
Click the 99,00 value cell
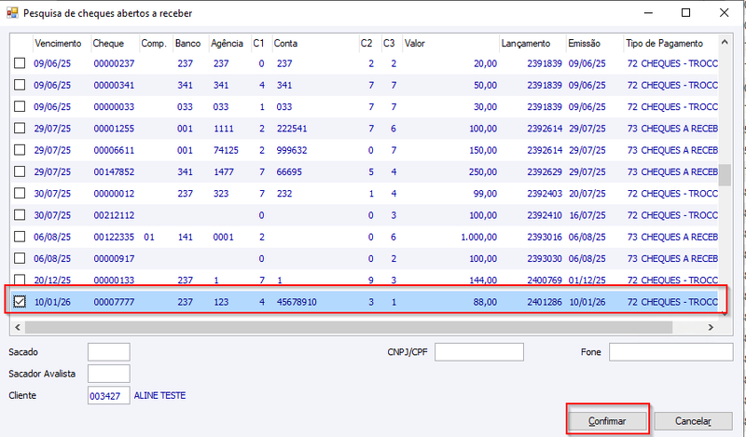coord(485,194)
